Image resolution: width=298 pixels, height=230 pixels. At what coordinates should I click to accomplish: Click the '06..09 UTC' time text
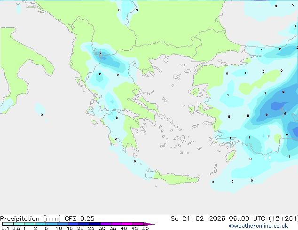[247, 219]
